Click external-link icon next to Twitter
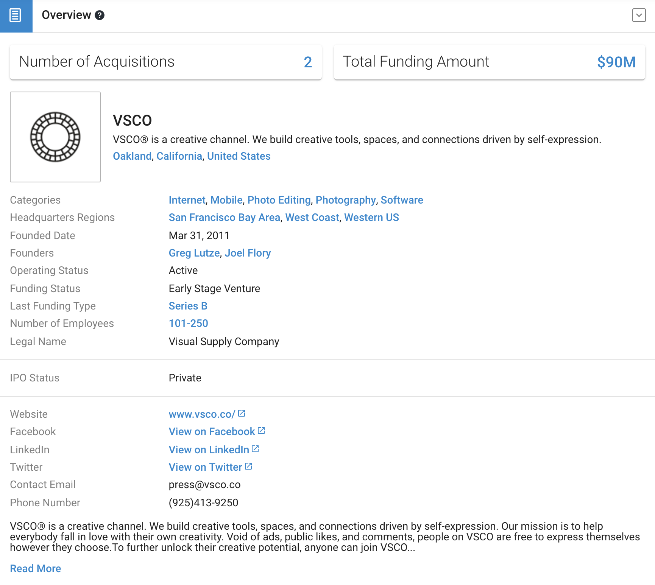Screen dimensions: 655x585 (x=248, y=466)
